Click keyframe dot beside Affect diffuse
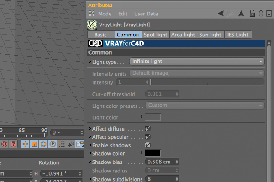The height and width of the screenshot is (182, 274). click(90, 129)
